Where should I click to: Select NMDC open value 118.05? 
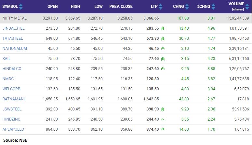tap(52, 79)
